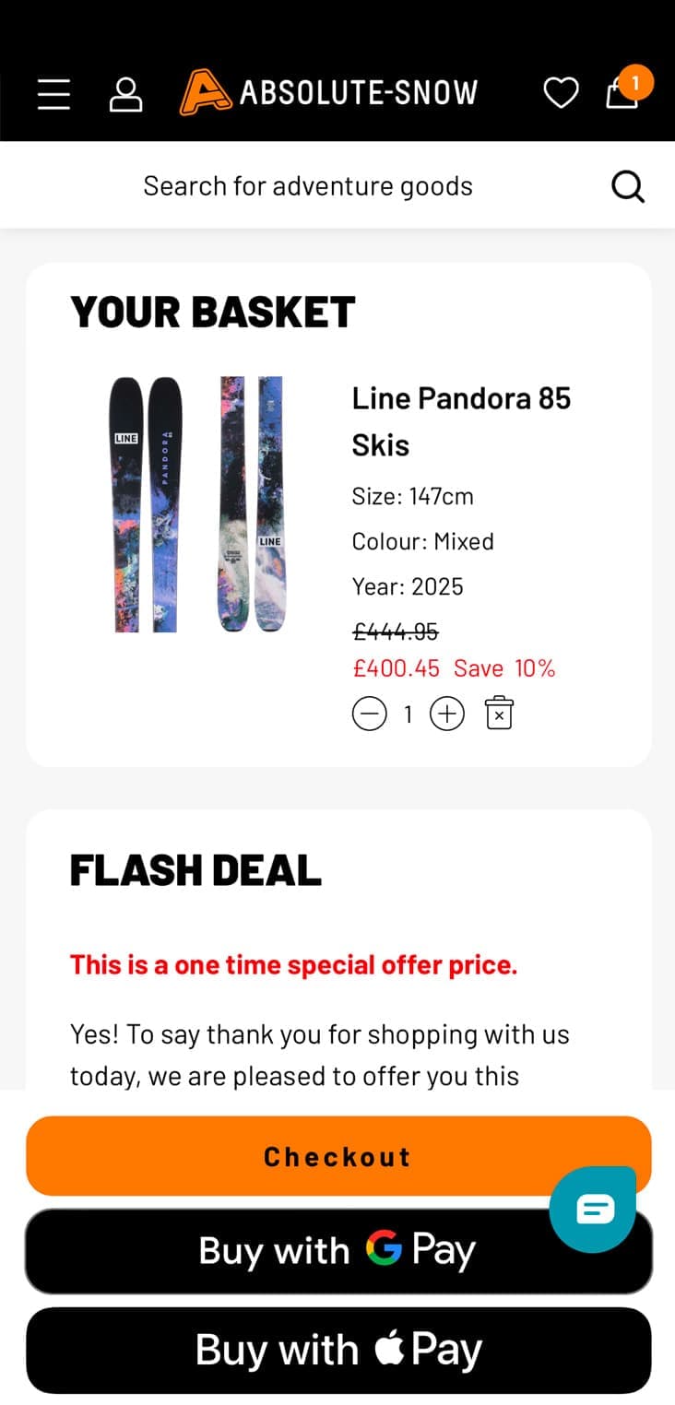The height and width of the screenshot is (1405, 675).
Task: Decrease ski quantity with minus button
Action: click(370, 714)
